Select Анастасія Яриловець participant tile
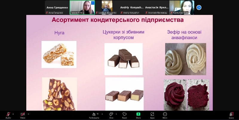239x120 pixels. (x=157, y=7)
